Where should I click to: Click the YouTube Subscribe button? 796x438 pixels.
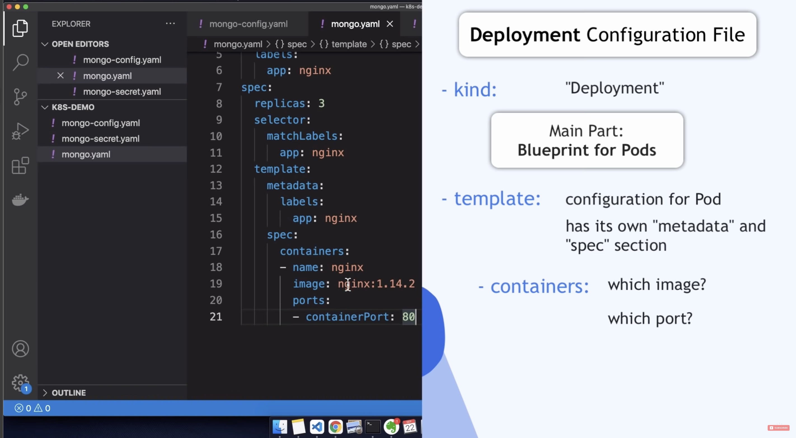[778, 428]
